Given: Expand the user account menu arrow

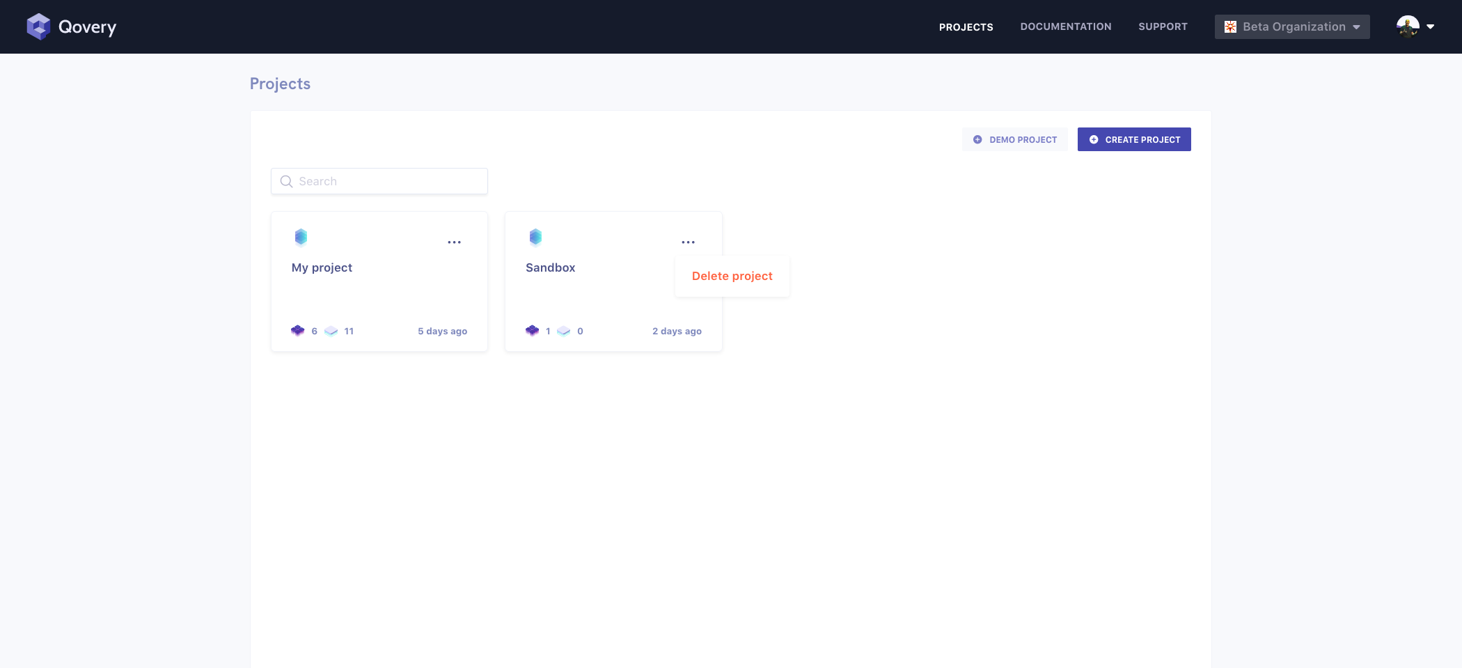Looking at the screenshot, I should [x=1430, y=26].
